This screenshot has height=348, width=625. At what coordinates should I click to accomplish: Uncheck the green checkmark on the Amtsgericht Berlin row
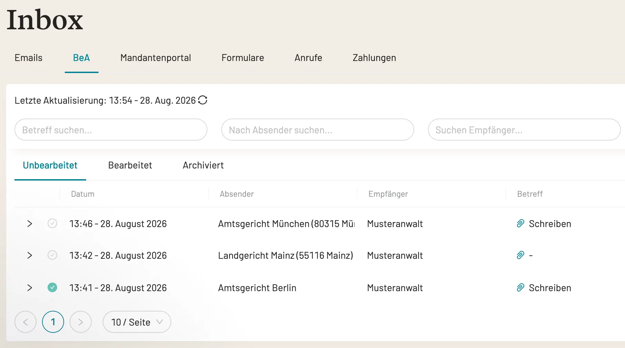[x=52, y=287]
